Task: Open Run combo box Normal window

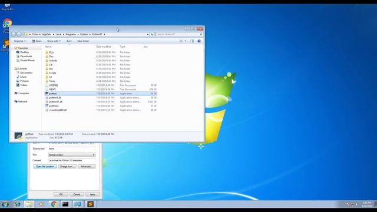Action: pos(72,155)
